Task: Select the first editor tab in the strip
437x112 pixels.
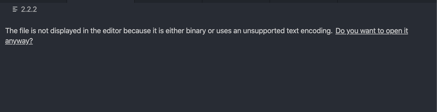Action: click(x=33, y=1)
